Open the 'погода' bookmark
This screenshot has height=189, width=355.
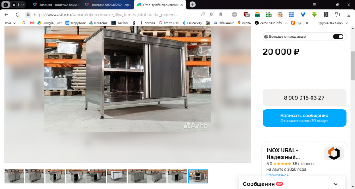[147, 23]
